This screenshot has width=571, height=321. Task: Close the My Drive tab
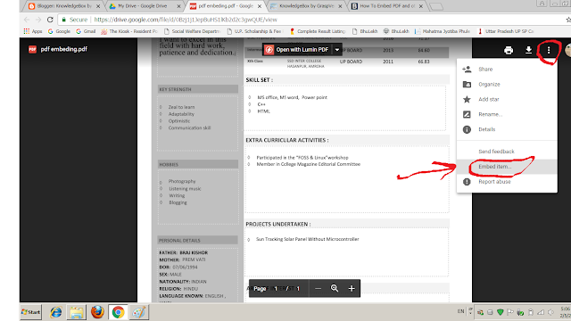coord(178,6)
